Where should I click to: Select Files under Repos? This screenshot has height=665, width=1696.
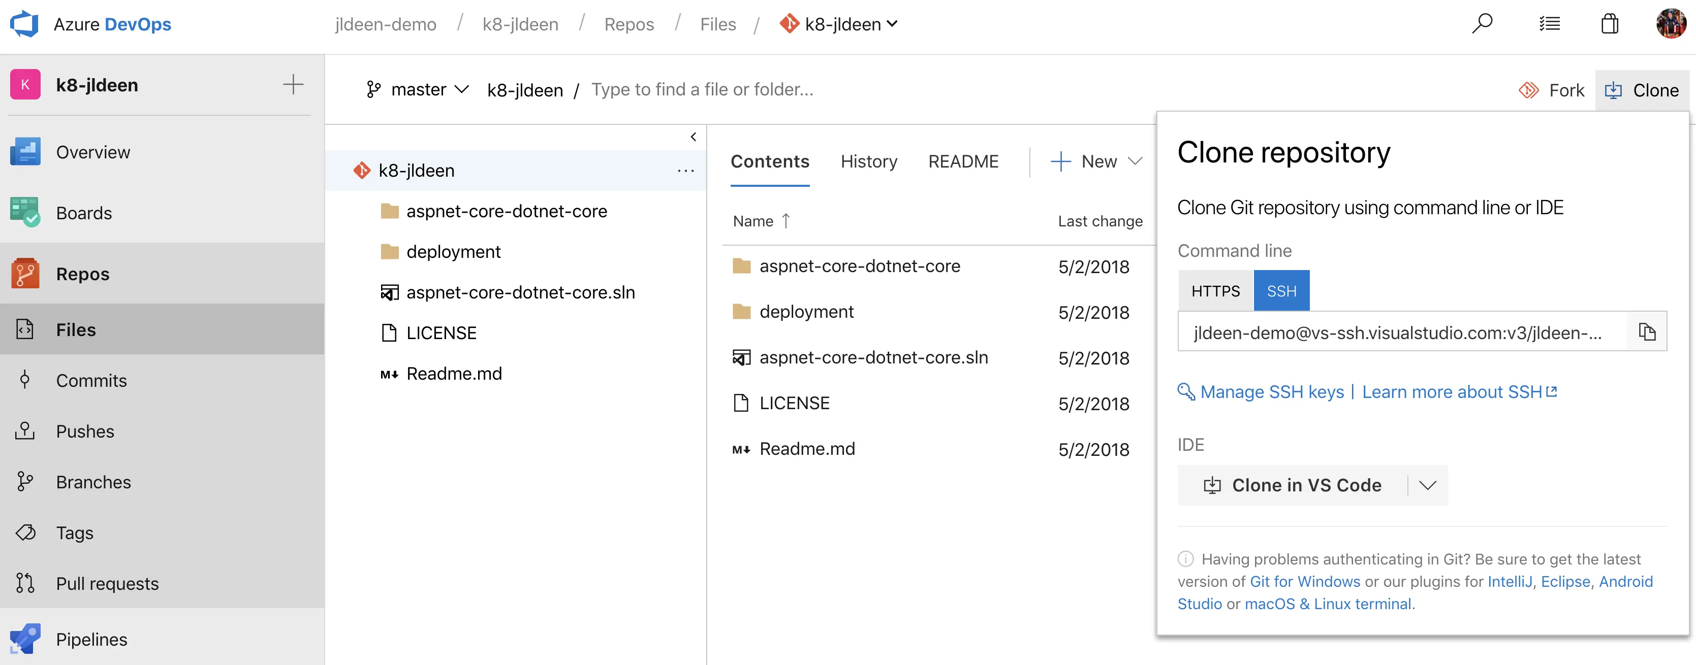point(162,329)
